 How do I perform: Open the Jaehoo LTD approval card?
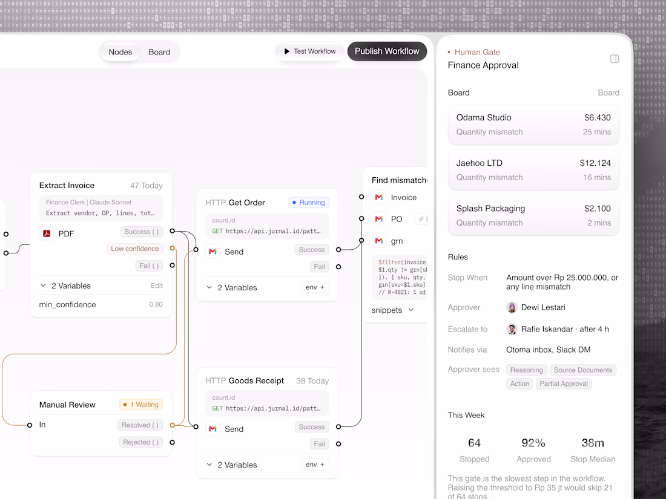click(x=533, y=170)
